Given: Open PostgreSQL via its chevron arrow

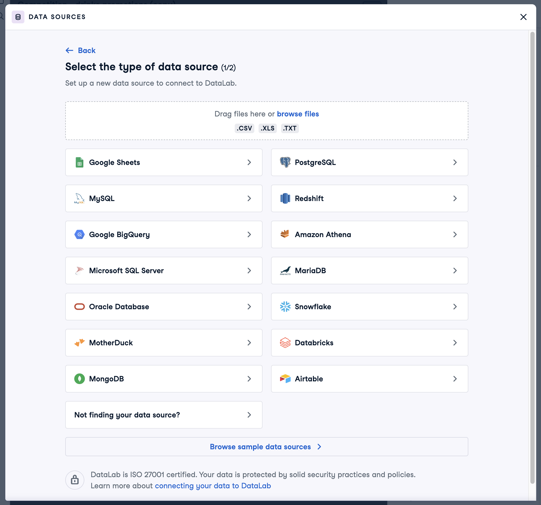Looking at the screenshot, I should coord(455,163).
